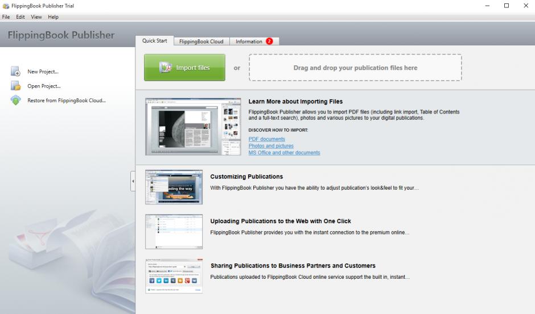The height and width of the screenshot is (314, 535).
Task: Click the FlippingBook app icon in title bar
Action: point(6,6)
